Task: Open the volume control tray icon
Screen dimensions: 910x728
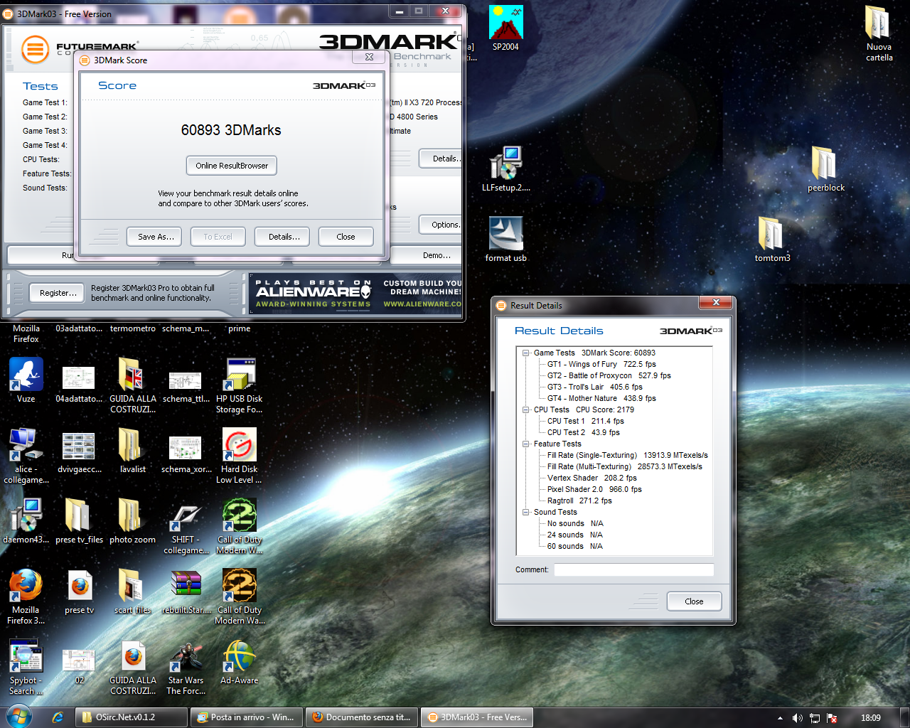Action: [x=797, y=718]
